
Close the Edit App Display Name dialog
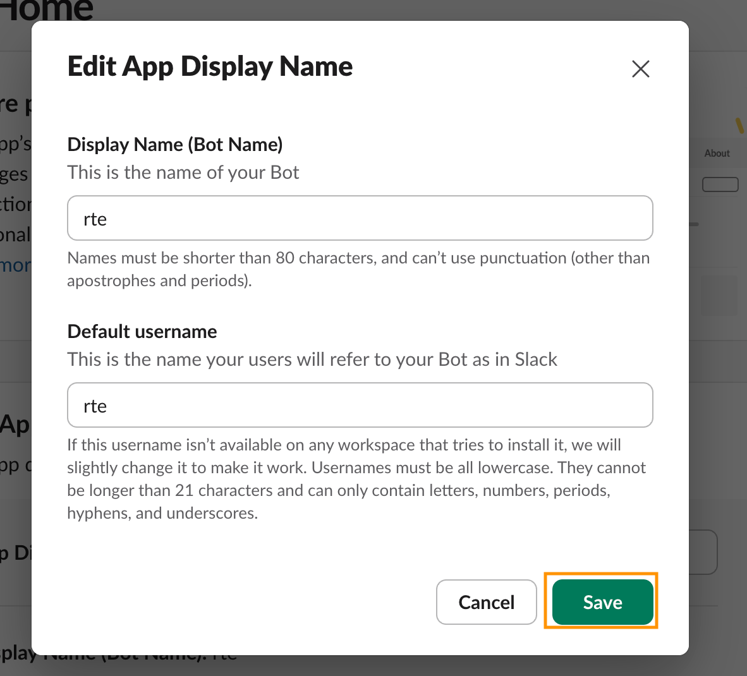tap(640, 69)
